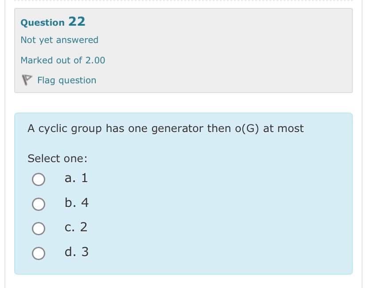Choose radio button for answer b. 4

click(39, 203)
